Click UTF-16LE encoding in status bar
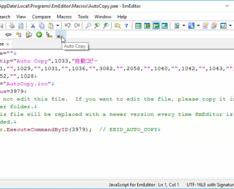This screenshot has width=234, height=189. pyautogui.click(x=210, y=185)
